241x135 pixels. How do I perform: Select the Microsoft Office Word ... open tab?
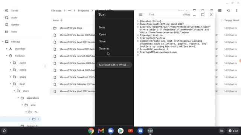click(x=114, y=65)
